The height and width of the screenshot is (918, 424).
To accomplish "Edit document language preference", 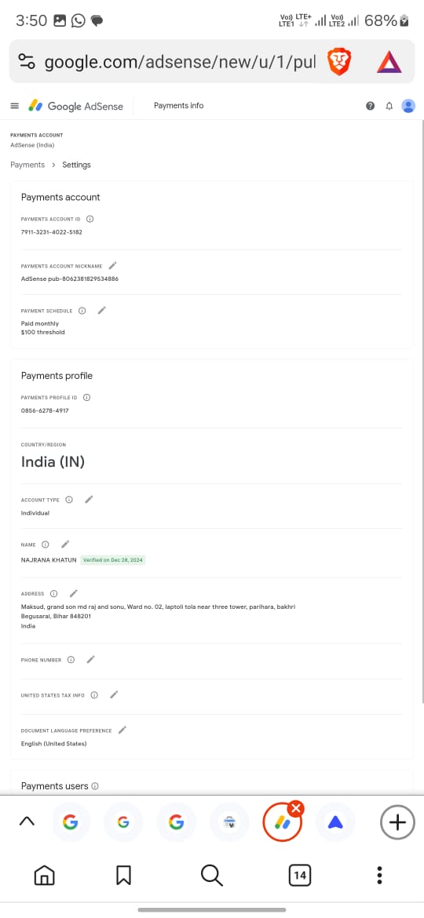I will 122,730.
